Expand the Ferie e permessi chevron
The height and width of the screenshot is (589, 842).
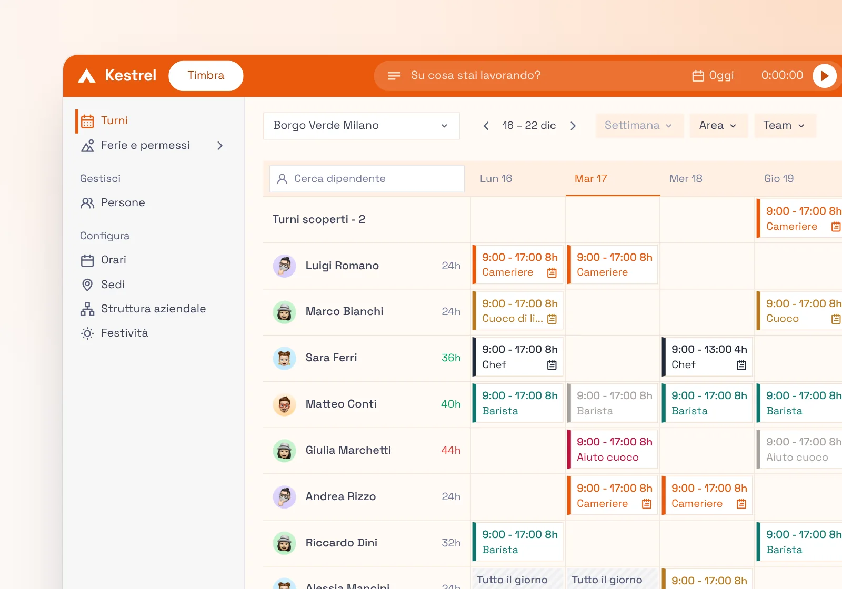pyautogui.click(x=220, y=146)
